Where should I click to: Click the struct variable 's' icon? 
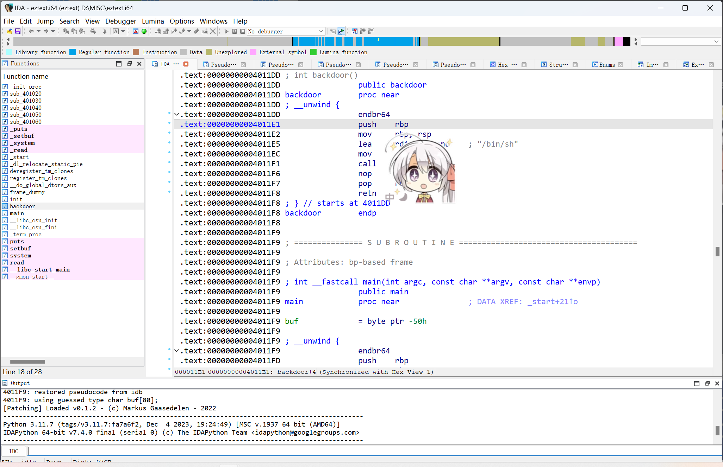[x=182, y=31]
